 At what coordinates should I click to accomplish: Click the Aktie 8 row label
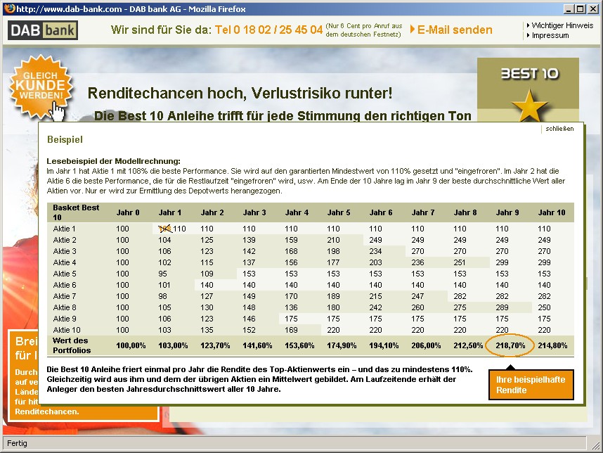65,307
